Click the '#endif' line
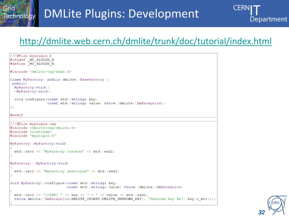This screenshot has width=289, height=217. (17, 115)
